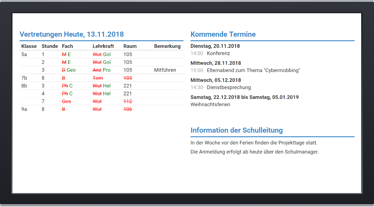Click the 'Dienstbesprechung' event
This screenshot has height=207, width=374.
[x=229, y=88]
